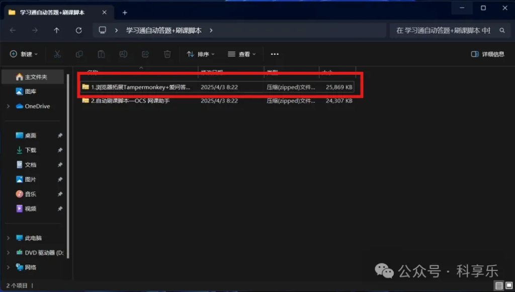Click the pin icon beside 视频
Screen dimensions: 515x292
[60, 208]
